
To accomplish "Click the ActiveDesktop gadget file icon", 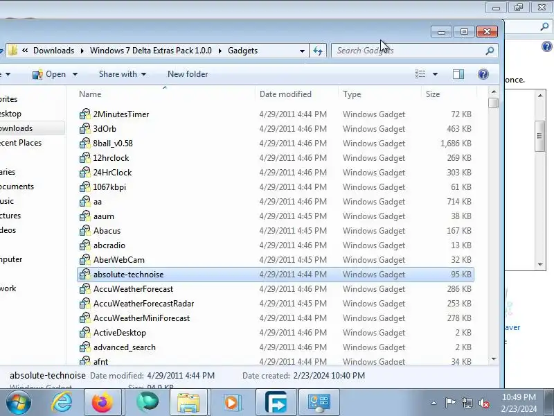I will pos(84,333).
